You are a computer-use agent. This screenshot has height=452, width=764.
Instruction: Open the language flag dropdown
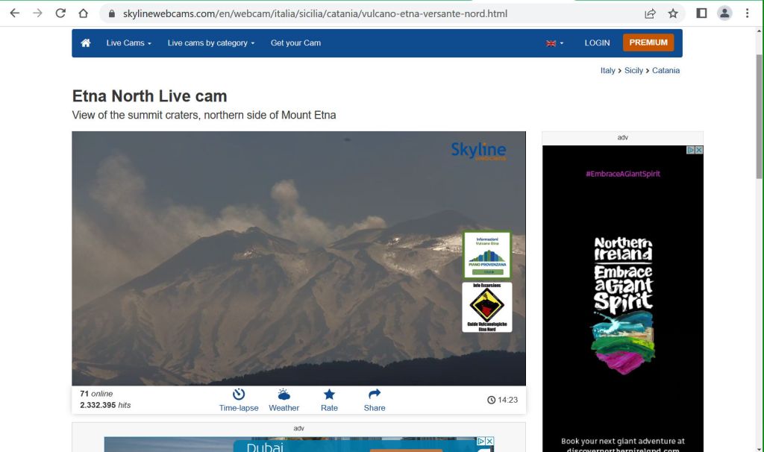pos(554,43)
